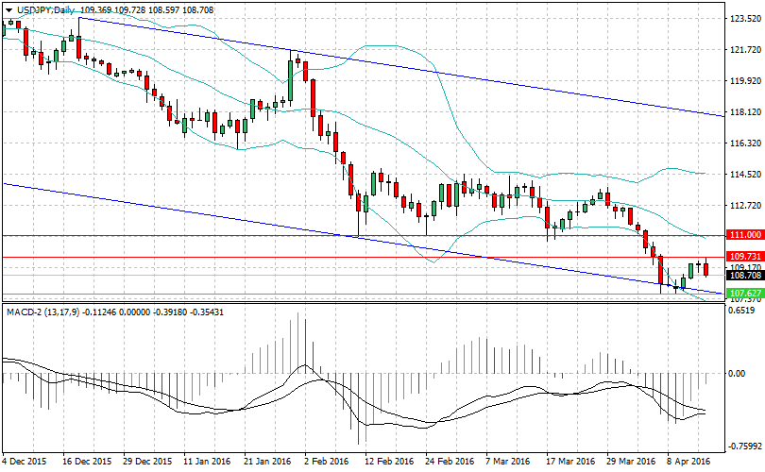Click the 118.120 price scale value
Image resolution: width=765 pixels, height=472 pixels.
coord(745,112)
